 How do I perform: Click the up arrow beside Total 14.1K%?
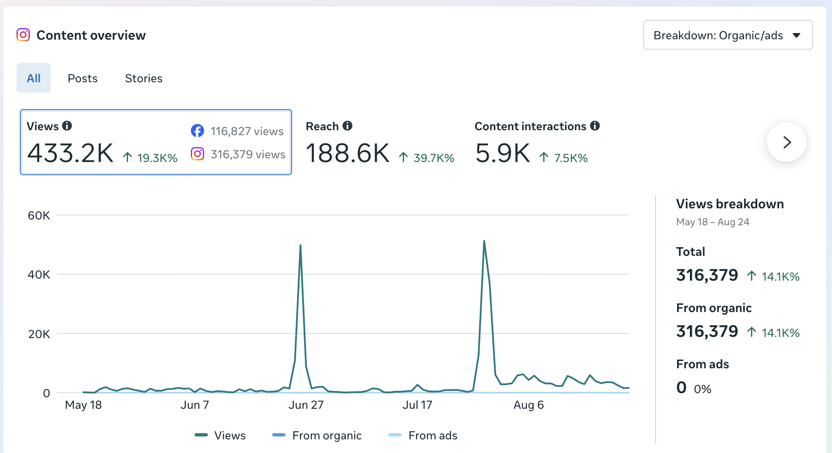[752, 276]
